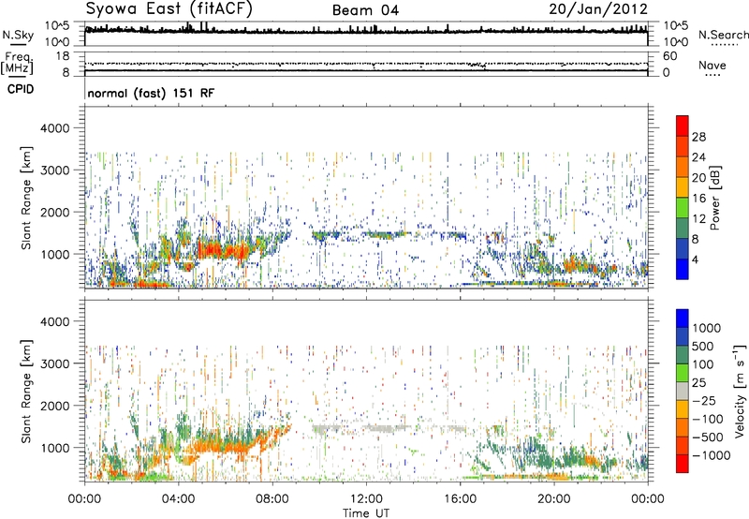Click power panel 'Slant Range [km]' axis label
749x519 pixels.
coord(26,198)
